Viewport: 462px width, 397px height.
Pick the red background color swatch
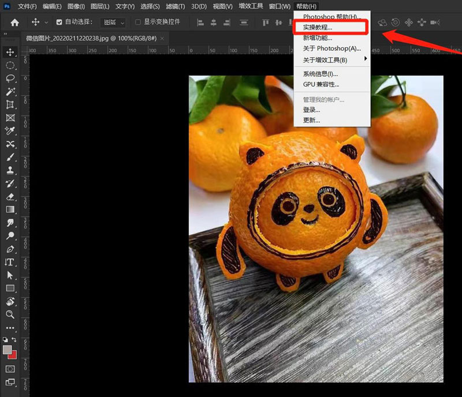(13, 356)
